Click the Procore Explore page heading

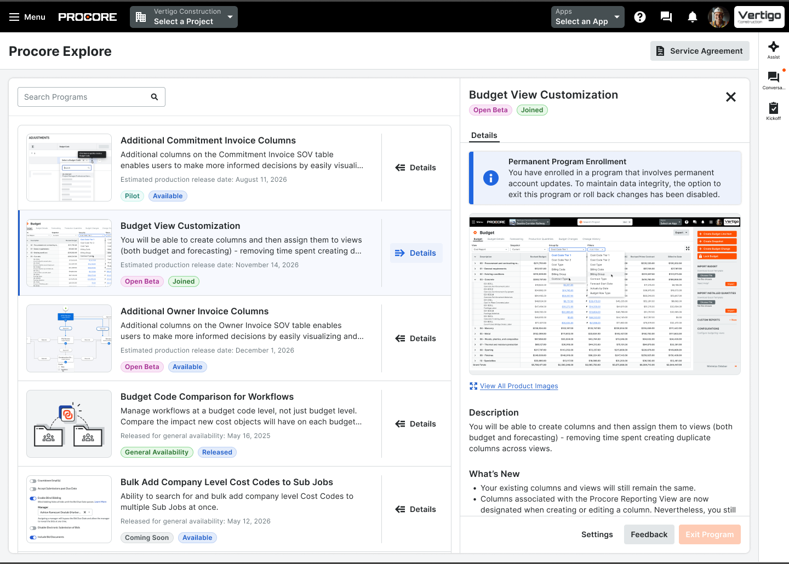coord(60,51)
